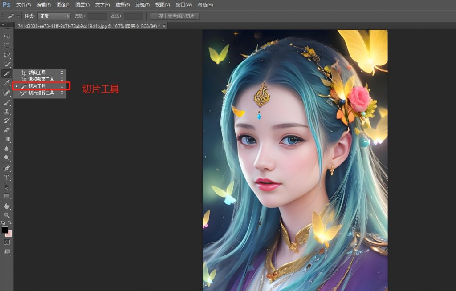The image size is (456, 291).
Task: Change the screen mode
Action: 7,252
